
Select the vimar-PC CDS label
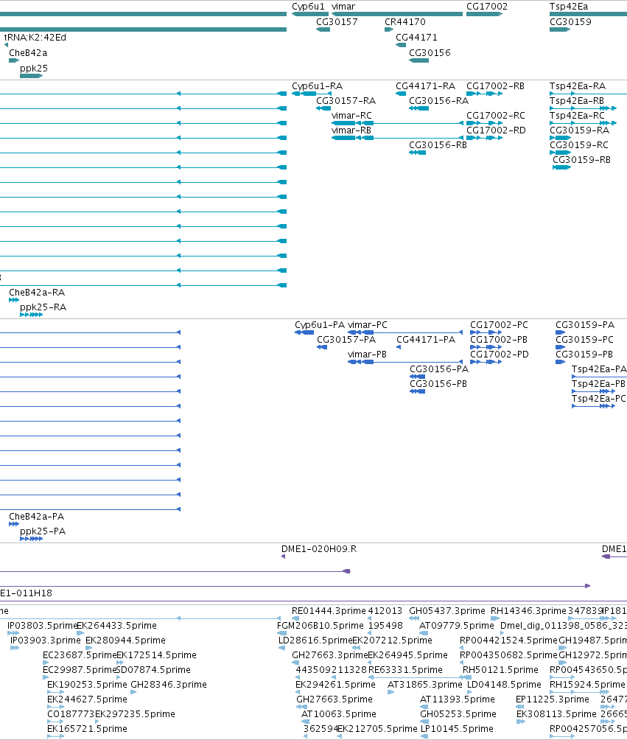point(368,325)
